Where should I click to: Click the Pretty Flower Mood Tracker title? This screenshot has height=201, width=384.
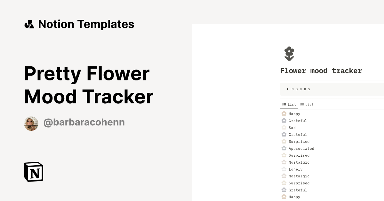coord(89,85)
